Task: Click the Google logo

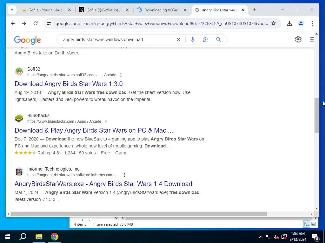Action: pos(27,40)
